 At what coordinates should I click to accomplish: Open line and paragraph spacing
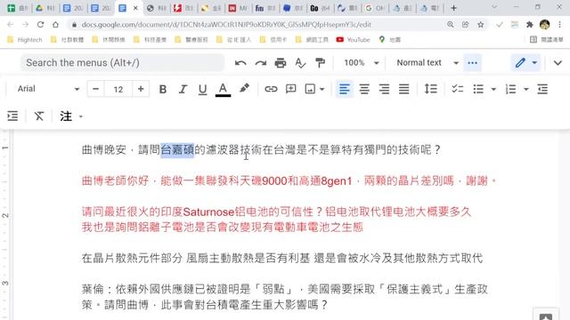tap(431, 89)
